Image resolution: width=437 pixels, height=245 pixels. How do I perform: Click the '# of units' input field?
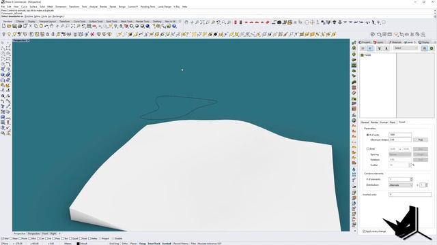click(x=400, y=135)
